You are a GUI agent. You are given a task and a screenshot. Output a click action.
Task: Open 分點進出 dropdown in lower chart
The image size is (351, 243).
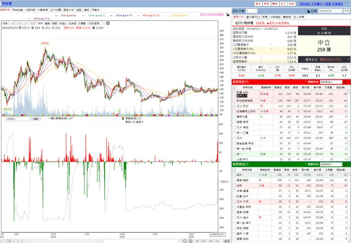(18, 119)
